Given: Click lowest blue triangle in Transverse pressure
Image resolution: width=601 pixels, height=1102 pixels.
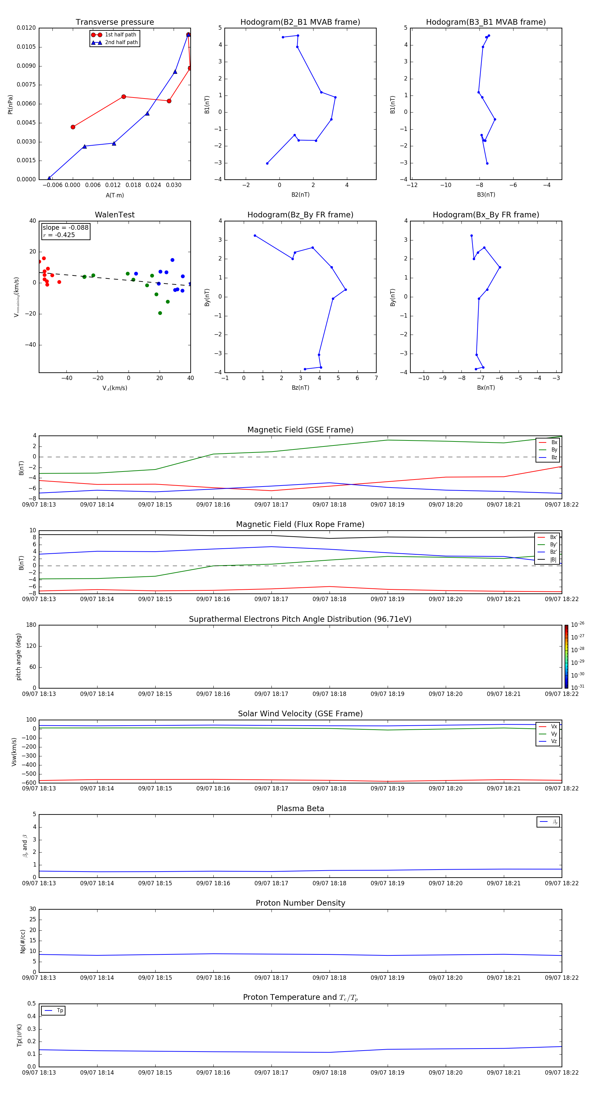Looking at the screenshot, I should (49, 178).
